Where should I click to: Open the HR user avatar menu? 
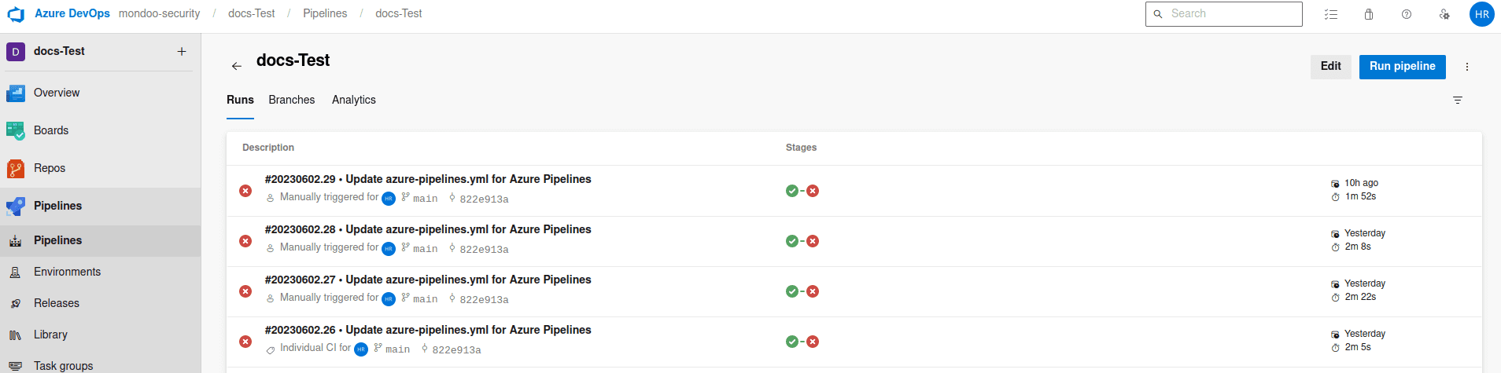tap(1482, 14)
